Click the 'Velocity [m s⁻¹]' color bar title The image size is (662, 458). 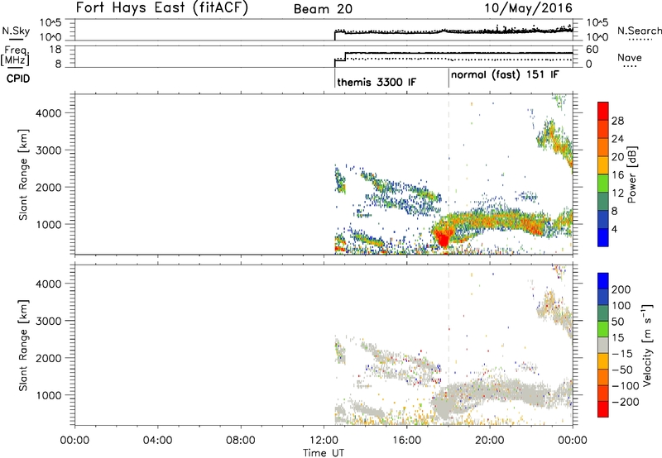tap(647, 345)
